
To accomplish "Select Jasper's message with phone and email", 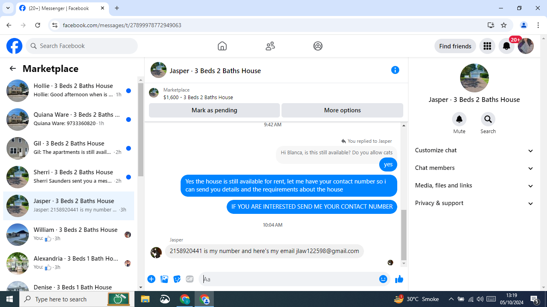I will (x=264, y=251).
